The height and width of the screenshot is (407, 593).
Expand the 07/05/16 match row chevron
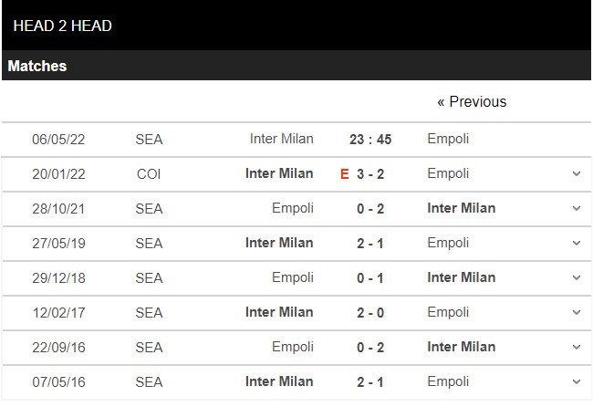coord(577,381)
